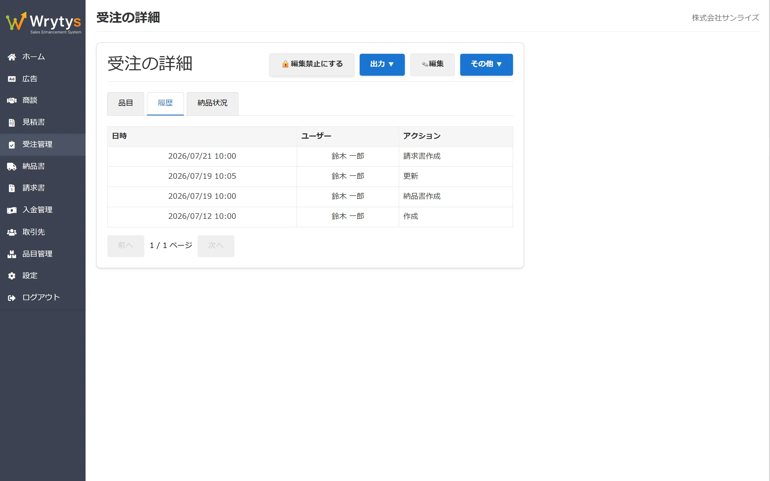Click the 編集禁止にする button
Image resolution: width=770 pixels, height=481 pixels.
(312, 65)
